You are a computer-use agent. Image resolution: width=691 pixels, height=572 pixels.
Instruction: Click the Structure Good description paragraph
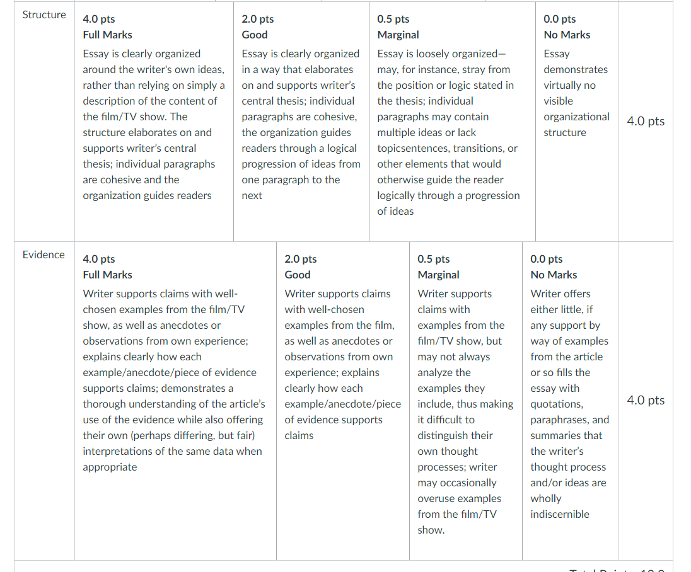[301, 125]
